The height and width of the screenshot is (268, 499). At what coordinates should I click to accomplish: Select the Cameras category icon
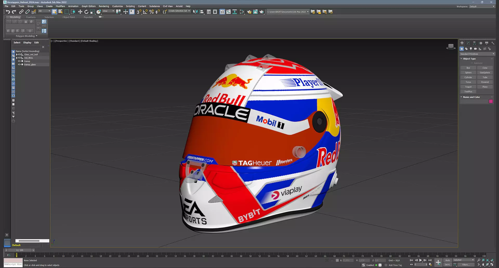[475, 49]
